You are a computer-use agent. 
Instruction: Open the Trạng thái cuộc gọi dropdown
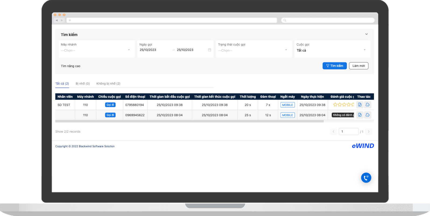pyautogui.click(x=254, y=49)
